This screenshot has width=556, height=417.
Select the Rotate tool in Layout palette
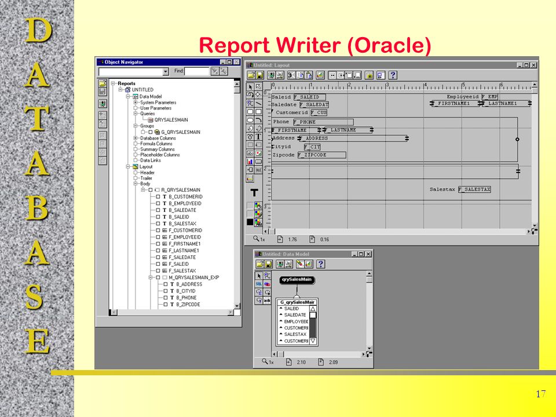[x=250, y=94]
